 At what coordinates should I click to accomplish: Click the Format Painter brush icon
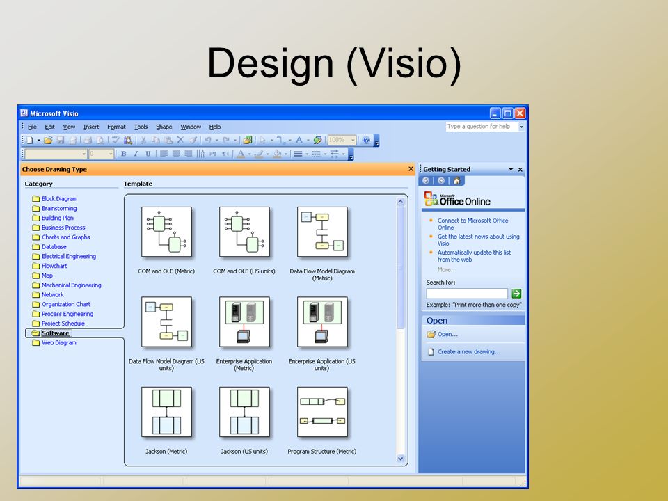(x=193, y=140)
